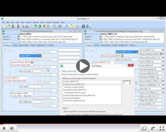Open the Lists menu
166x132 pixels.
(12, 22)
